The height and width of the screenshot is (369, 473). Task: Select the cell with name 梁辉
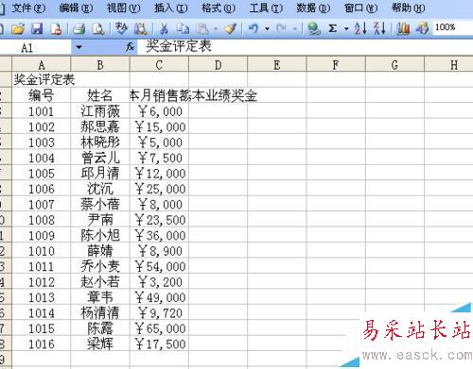click(x=100, y=344)
